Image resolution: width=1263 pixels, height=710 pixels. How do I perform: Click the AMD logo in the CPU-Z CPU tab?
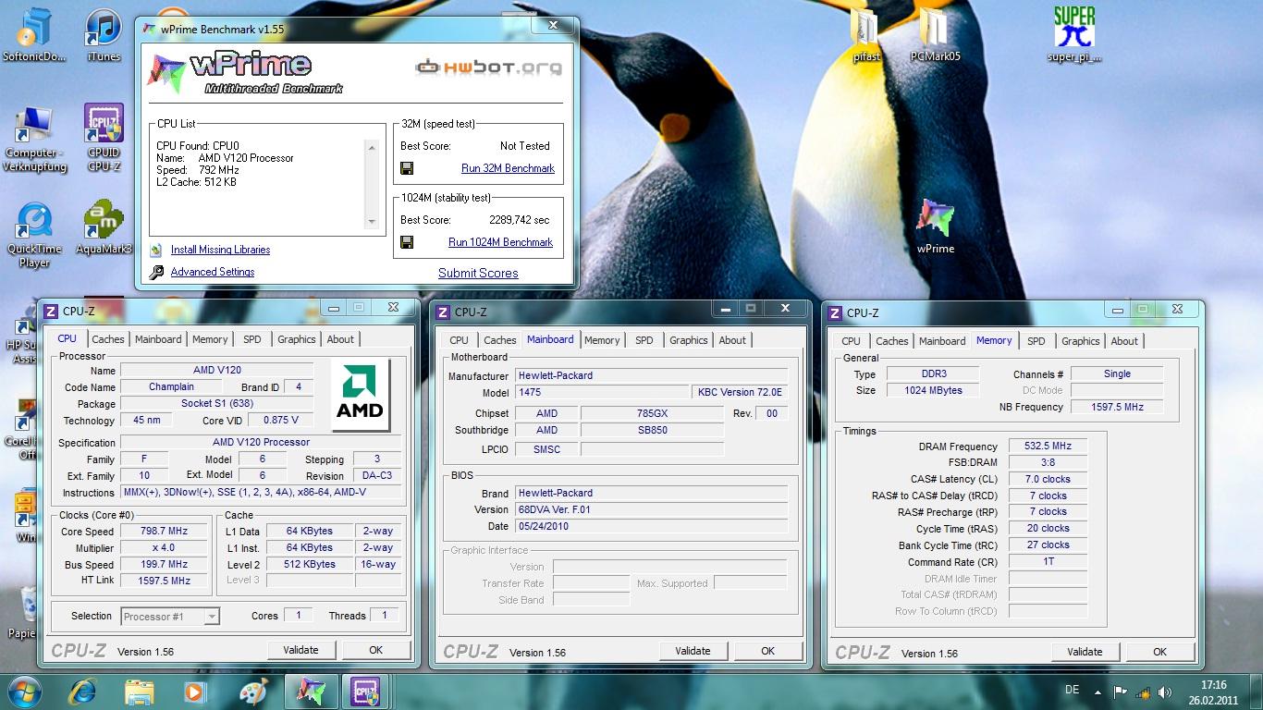[360, 396]
